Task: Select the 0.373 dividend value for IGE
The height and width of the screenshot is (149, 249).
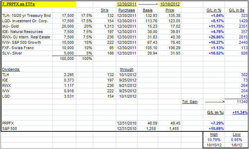Action: 69,80
